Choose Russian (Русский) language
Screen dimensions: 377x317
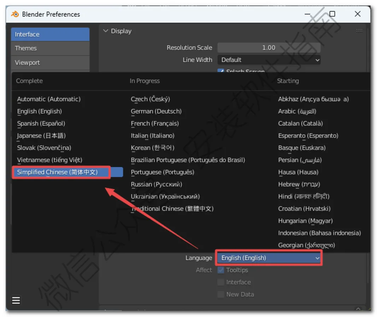pos(156,184)
